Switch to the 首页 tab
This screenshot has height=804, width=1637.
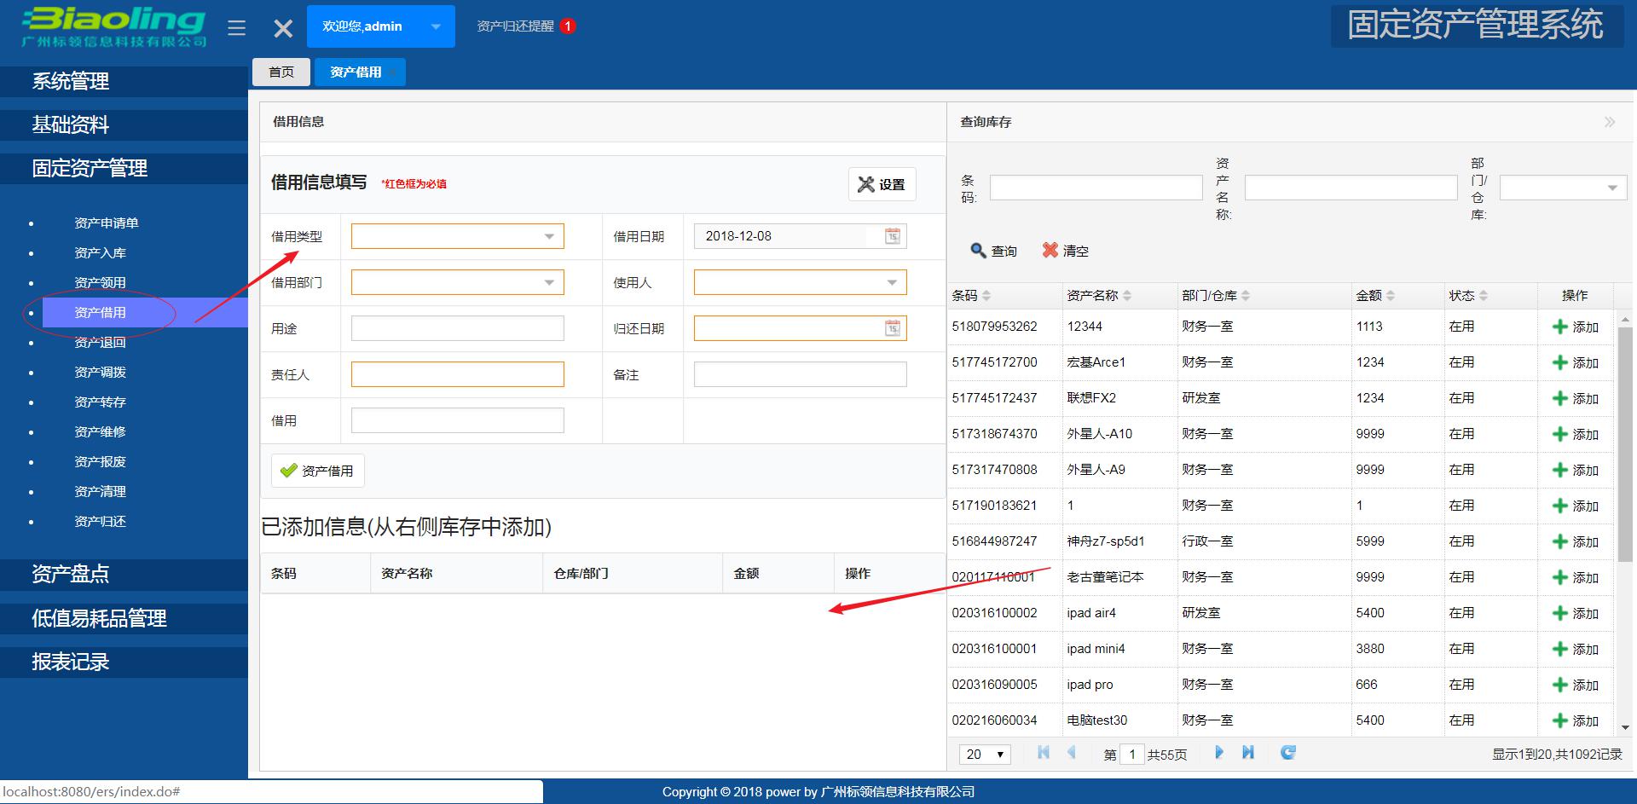pyautogui.click(x=281, y=72)
